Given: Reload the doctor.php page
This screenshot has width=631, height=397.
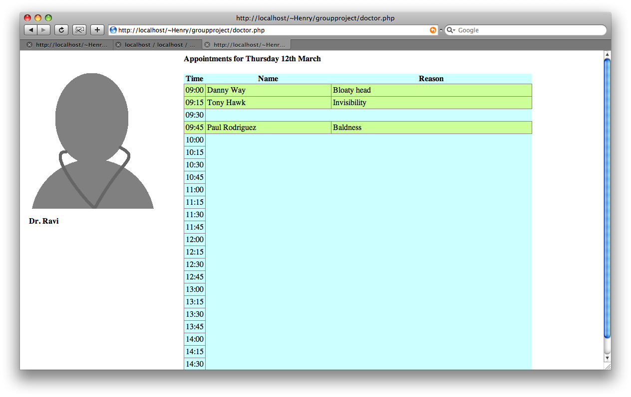Looking at the screenshot, I should click(61, 29).
